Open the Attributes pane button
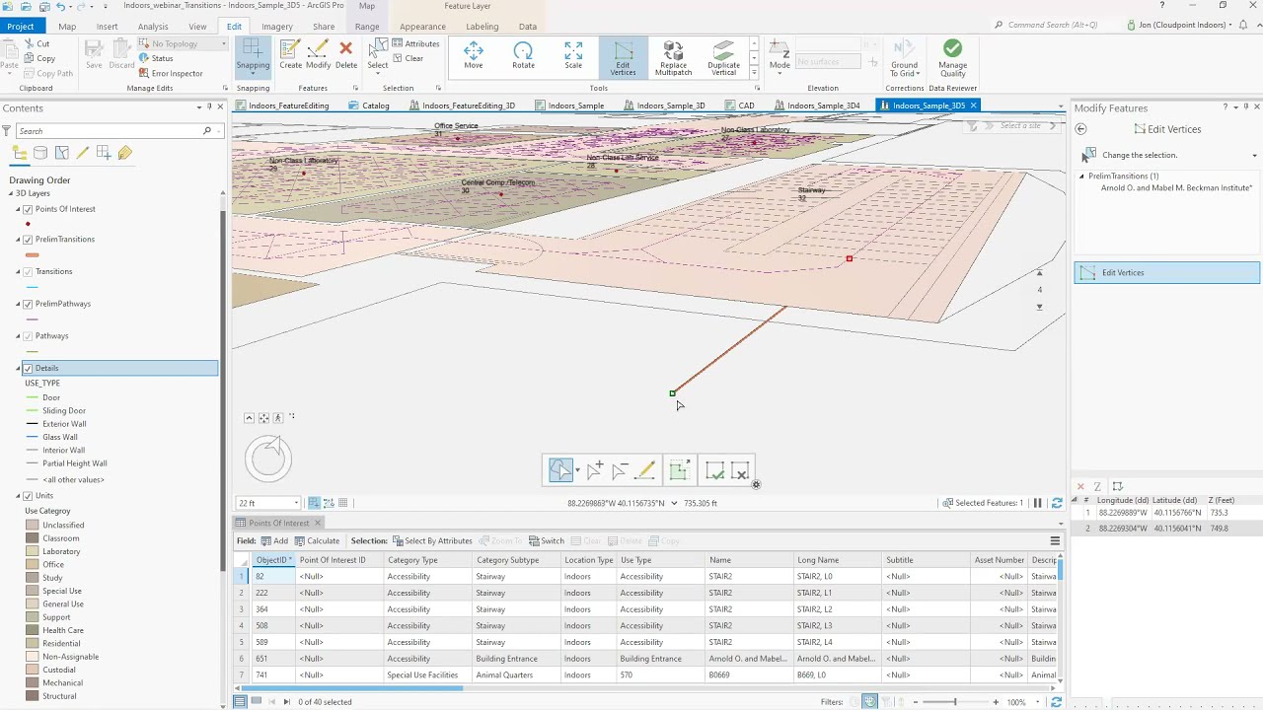 (415, 43)
